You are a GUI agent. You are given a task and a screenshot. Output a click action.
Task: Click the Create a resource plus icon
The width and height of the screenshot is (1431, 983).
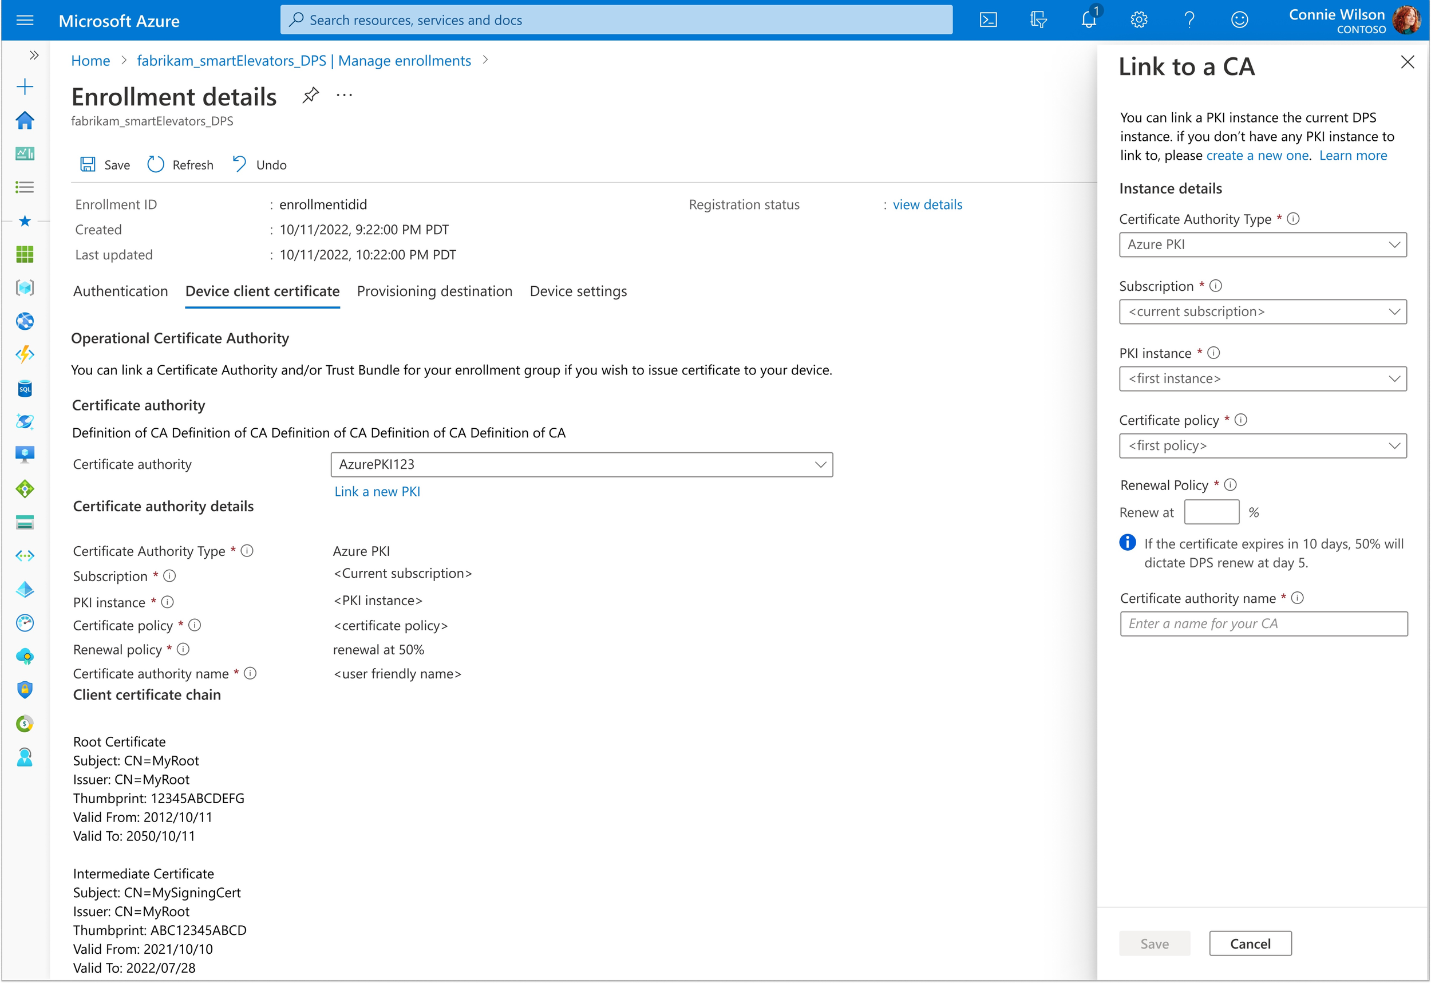tap(25, 87)
